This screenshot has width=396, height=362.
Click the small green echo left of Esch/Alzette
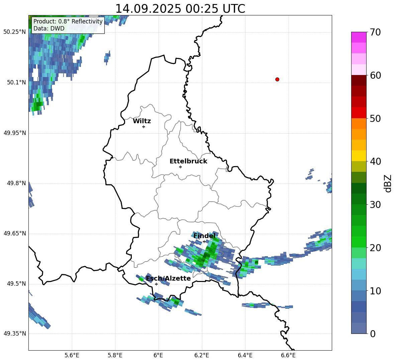click(x=141, y=279)
